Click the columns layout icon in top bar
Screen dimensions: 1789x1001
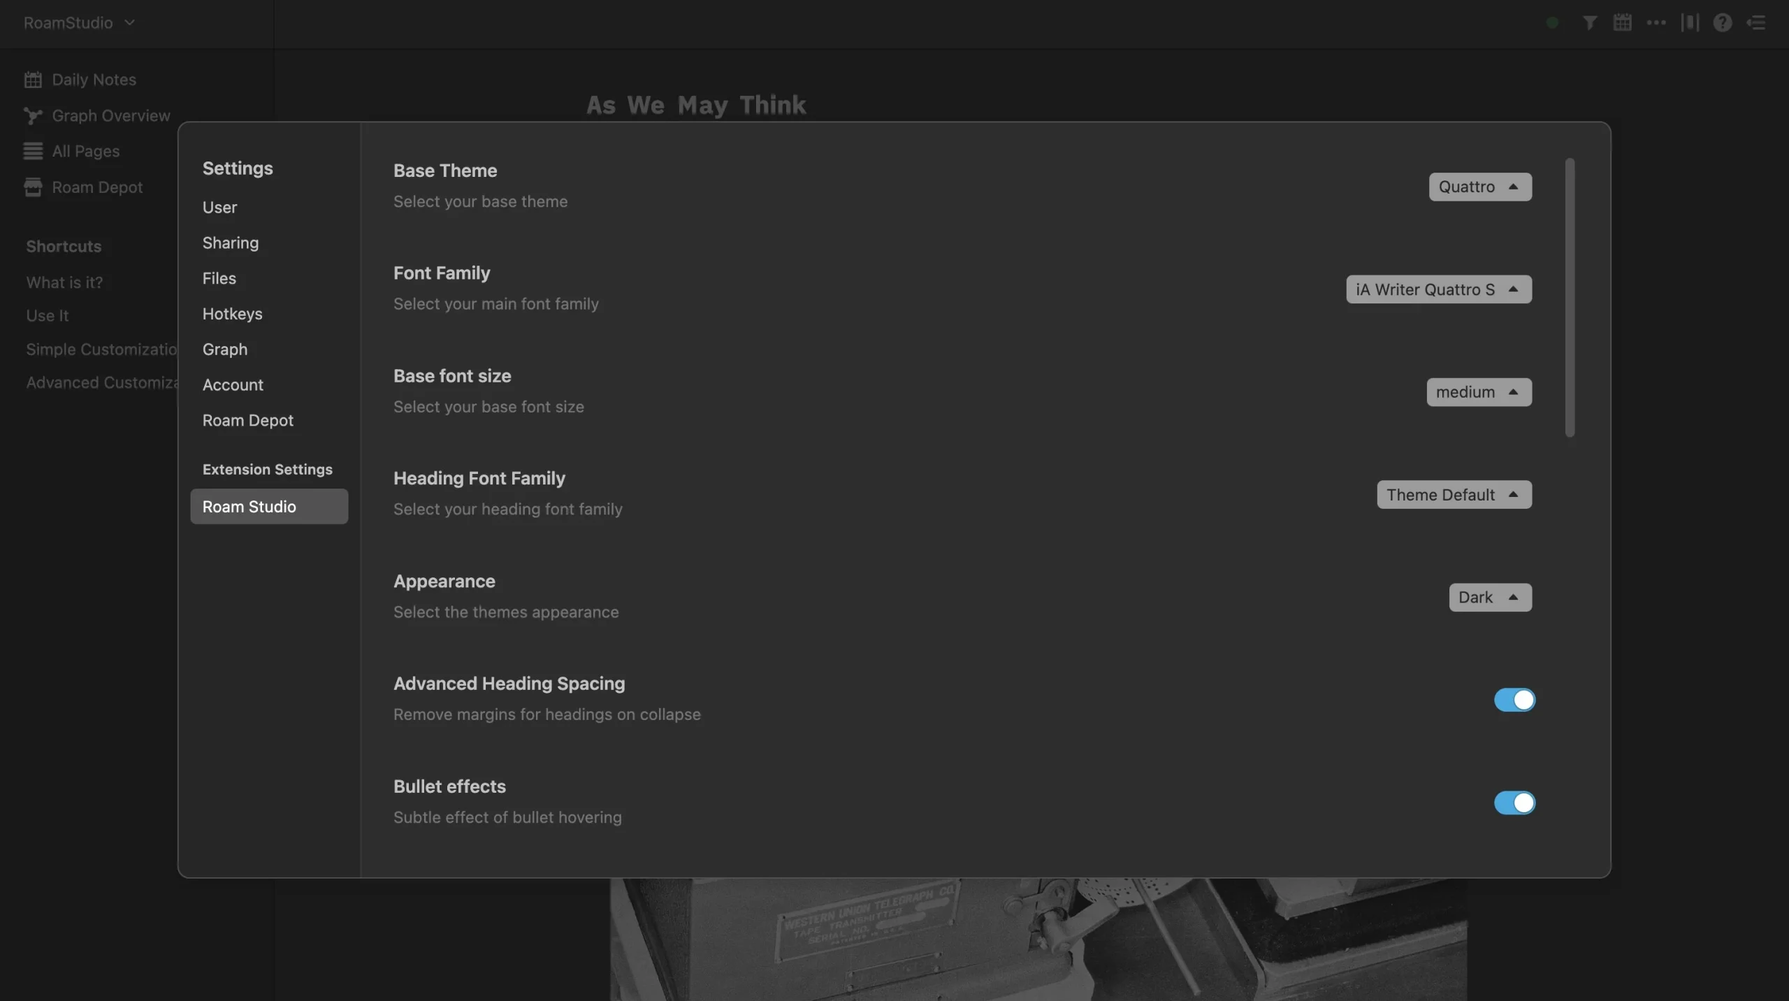[x=1689, y=23]
